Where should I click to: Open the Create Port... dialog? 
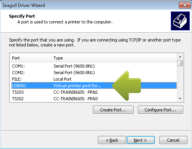113,110
